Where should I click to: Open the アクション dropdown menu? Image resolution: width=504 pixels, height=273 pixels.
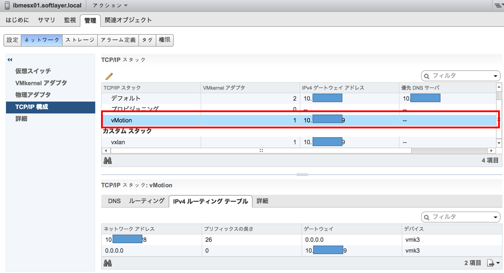click(109, 5)
